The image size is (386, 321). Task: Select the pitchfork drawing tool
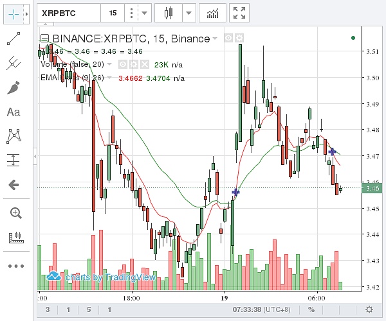point(14,63)
